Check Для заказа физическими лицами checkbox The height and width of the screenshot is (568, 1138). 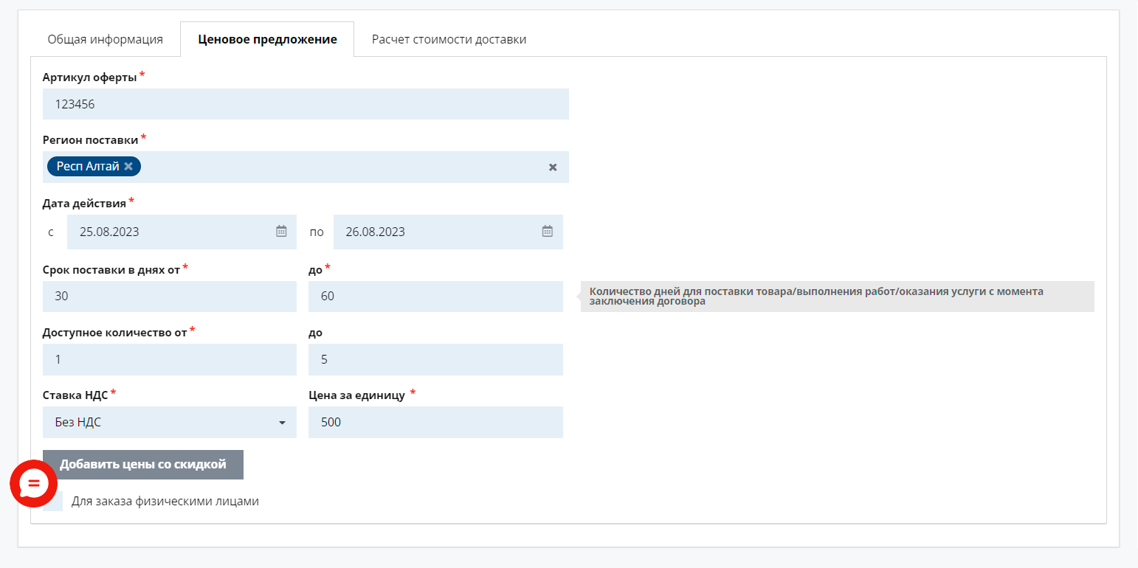point(53,502)
